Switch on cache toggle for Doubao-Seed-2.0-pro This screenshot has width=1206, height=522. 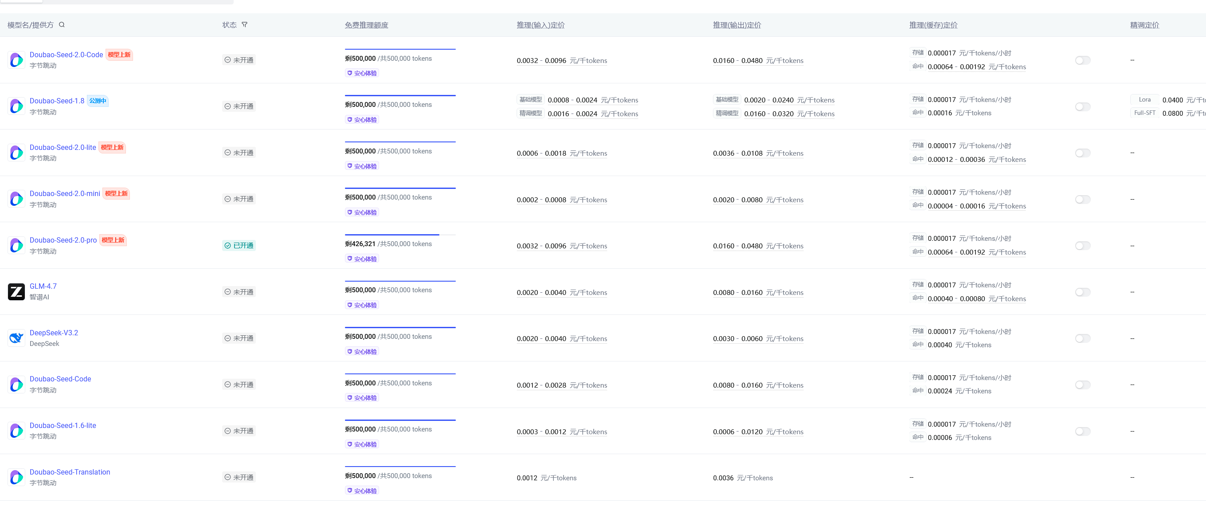coord(1082,246)
